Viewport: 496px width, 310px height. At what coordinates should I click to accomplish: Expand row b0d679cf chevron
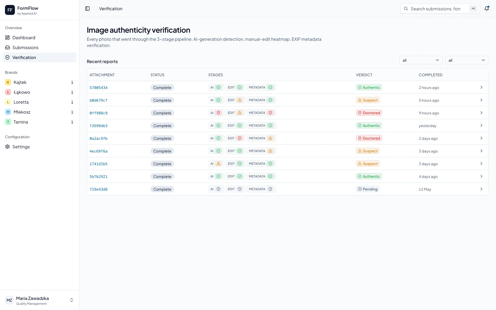[x=481, y=100]
